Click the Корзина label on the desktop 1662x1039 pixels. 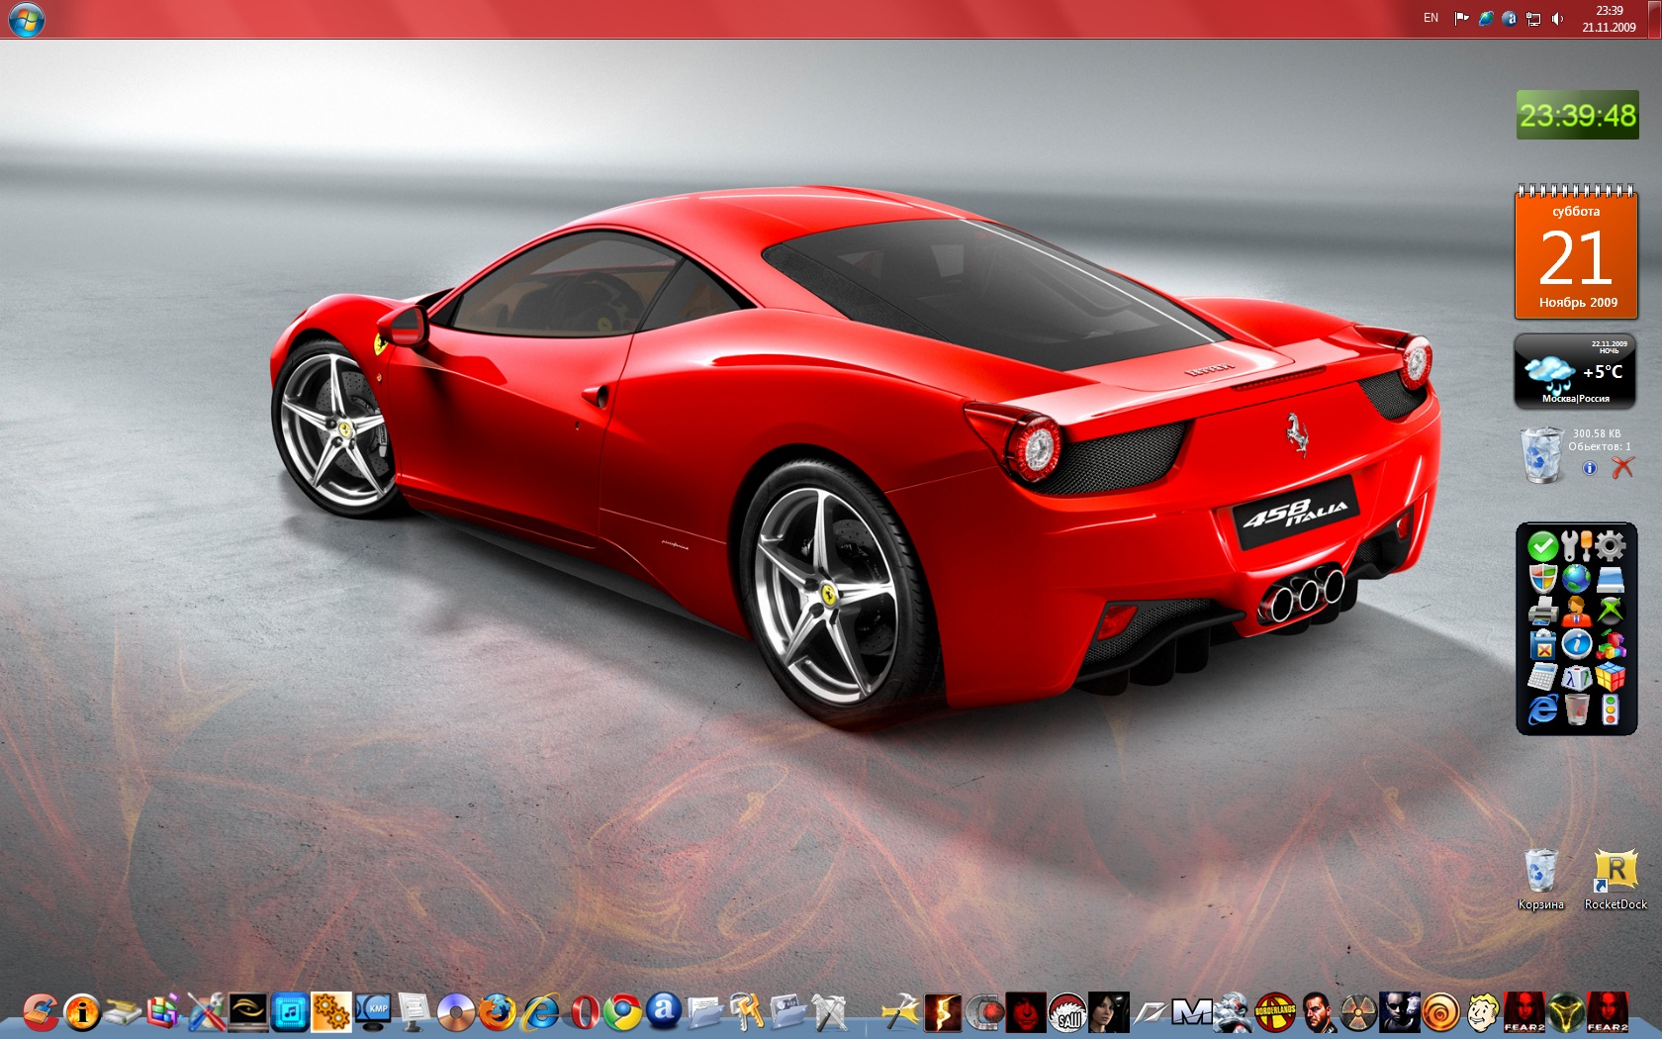(x=1541, y=904)
